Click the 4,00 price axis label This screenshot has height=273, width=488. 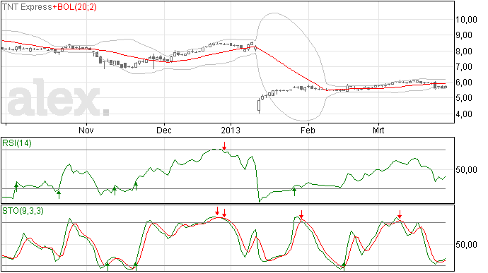coord(464,114)
